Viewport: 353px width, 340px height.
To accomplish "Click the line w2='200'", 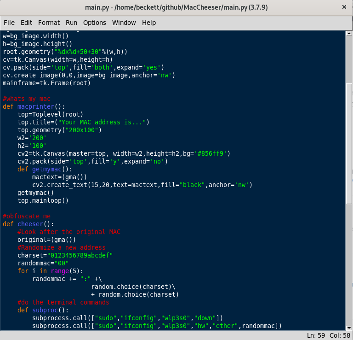I will (x=32, y=138).
